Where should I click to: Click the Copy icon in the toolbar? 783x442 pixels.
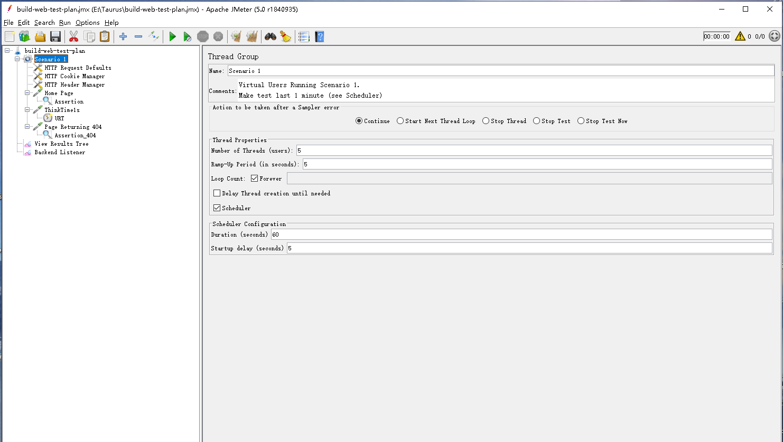89,36
